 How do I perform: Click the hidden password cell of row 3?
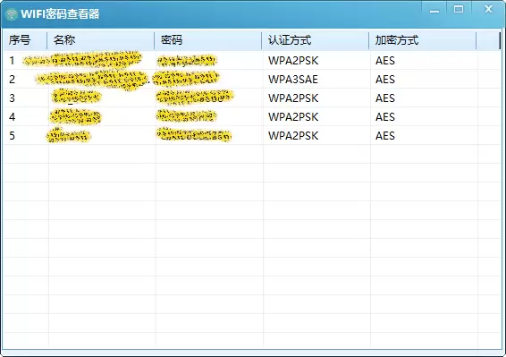(x=195, y=98)
